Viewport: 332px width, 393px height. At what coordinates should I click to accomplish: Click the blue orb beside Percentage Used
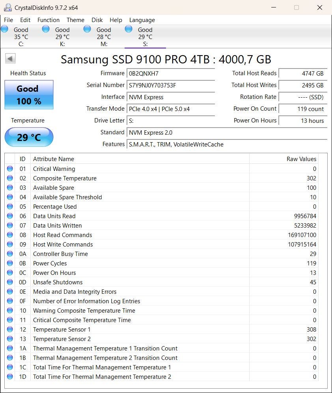point(10,206)
